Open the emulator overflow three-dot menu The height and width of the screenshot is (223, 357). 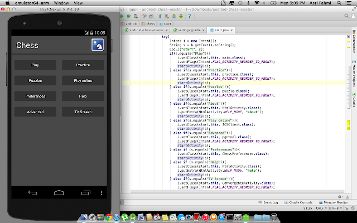coord(102,193)
